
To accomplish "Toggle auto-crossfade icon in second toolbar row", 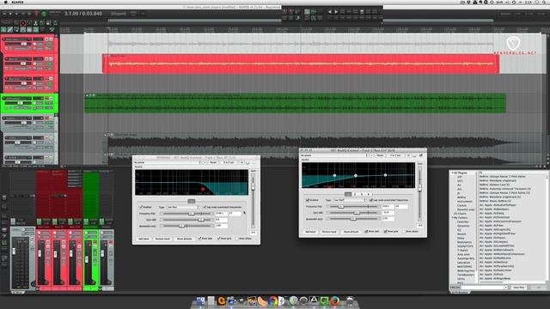I will (10, 30).
